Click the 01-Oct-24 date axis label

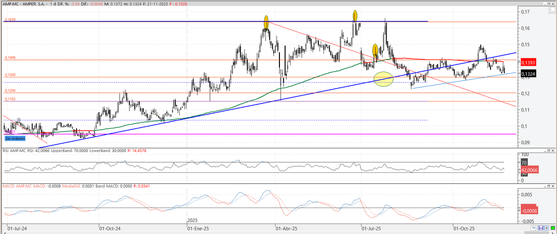[110, 228]
